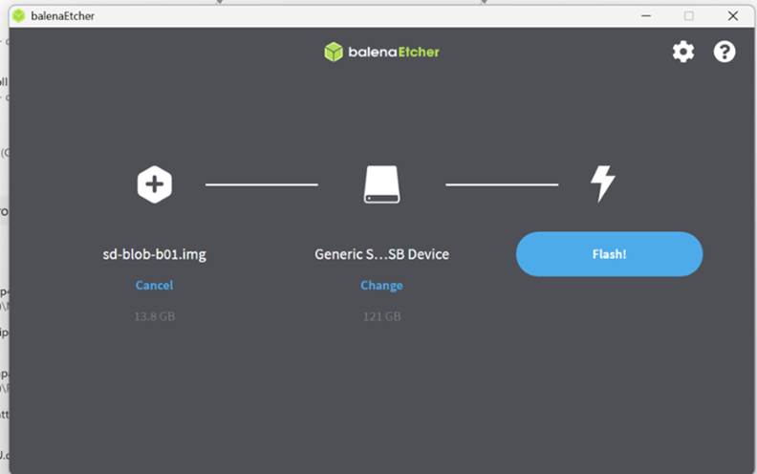Click the title bar balenaEtcher app icon
This screenshot has height=474, width=757.
click(18, 15)
